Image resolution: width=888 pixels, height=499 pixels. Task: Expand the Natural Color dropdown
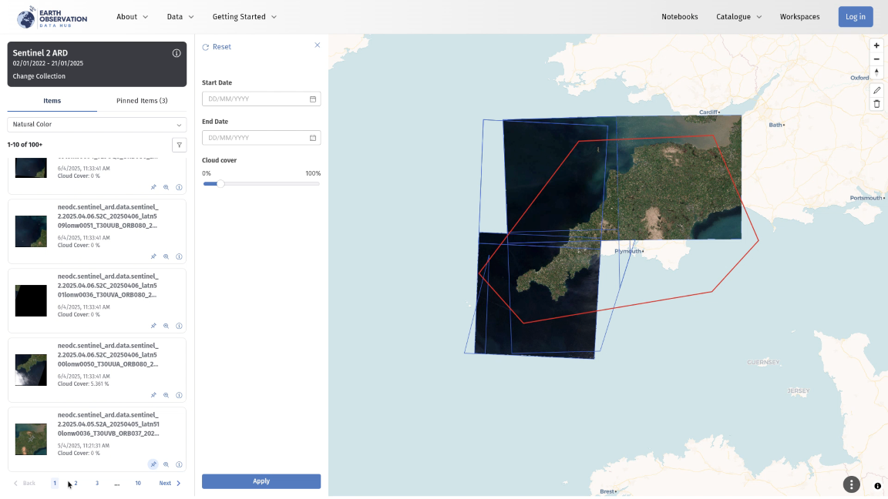[x=97, y=125]
